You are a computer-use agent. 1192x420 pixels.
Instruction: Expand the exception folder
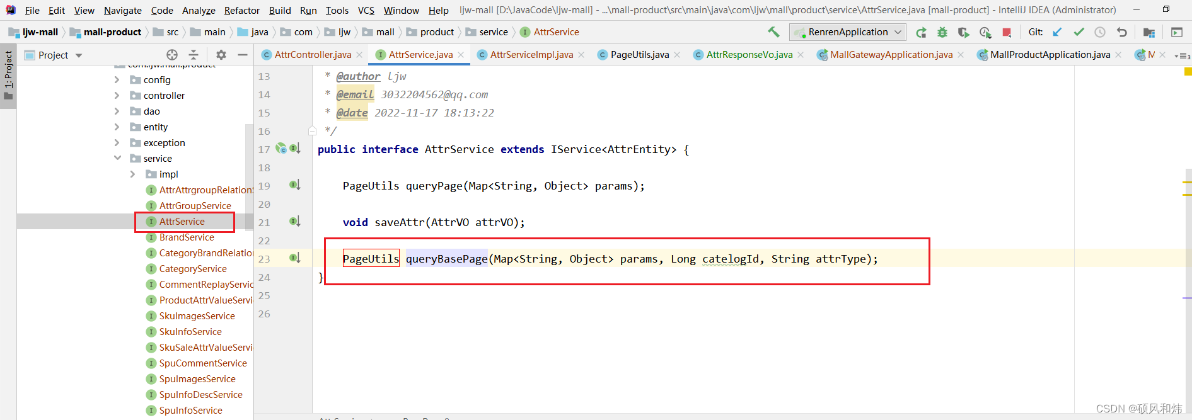point(117,142)
